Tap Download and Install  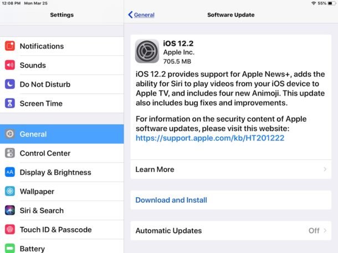[171, 200]
